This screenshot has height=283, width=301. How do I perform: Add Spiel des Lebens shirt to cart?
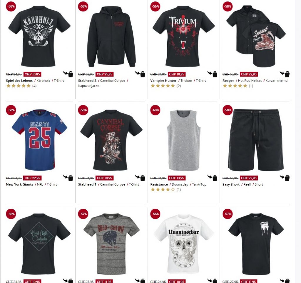coord(68,74)
